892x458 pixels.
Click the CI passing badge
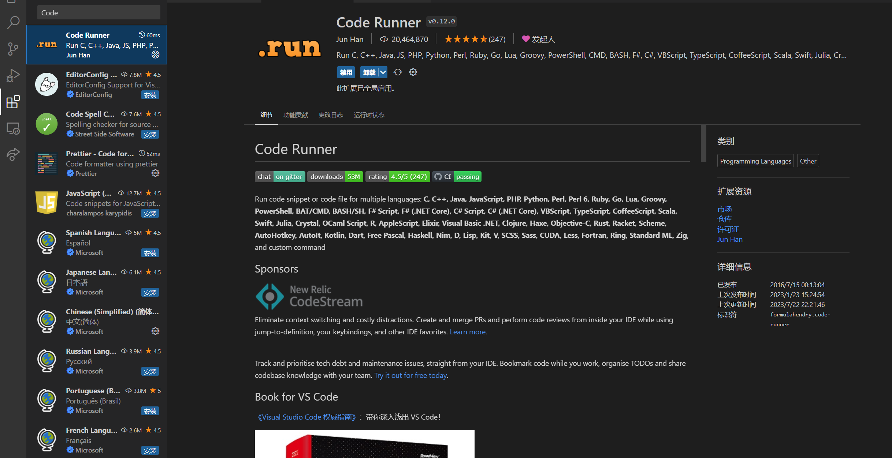(x=456, y=176)
